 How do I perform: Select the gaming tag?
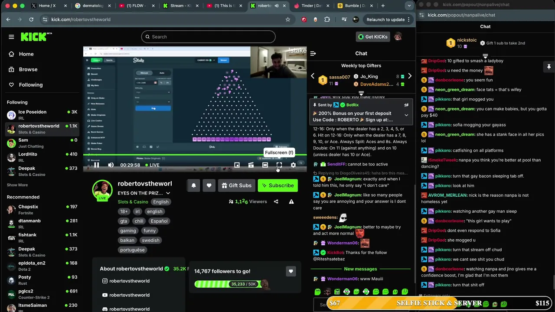tap(128, 231)
